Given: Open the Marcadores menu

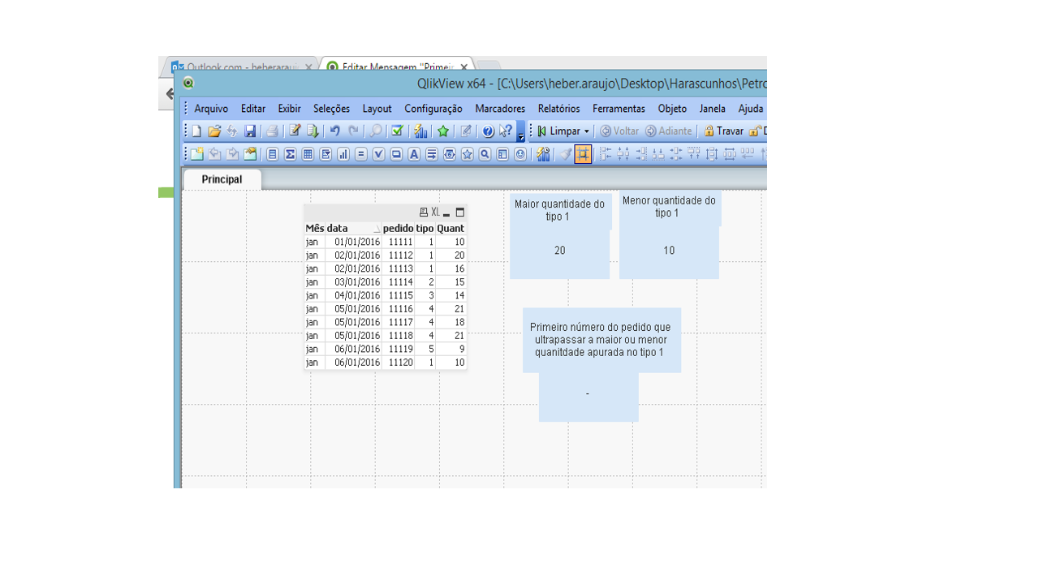Looking at the screenshot, I should 500,109.
